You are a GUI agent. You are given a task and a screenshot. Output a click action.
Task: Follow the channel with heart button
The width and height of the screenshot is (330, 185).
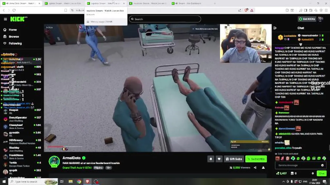(219, 159)
